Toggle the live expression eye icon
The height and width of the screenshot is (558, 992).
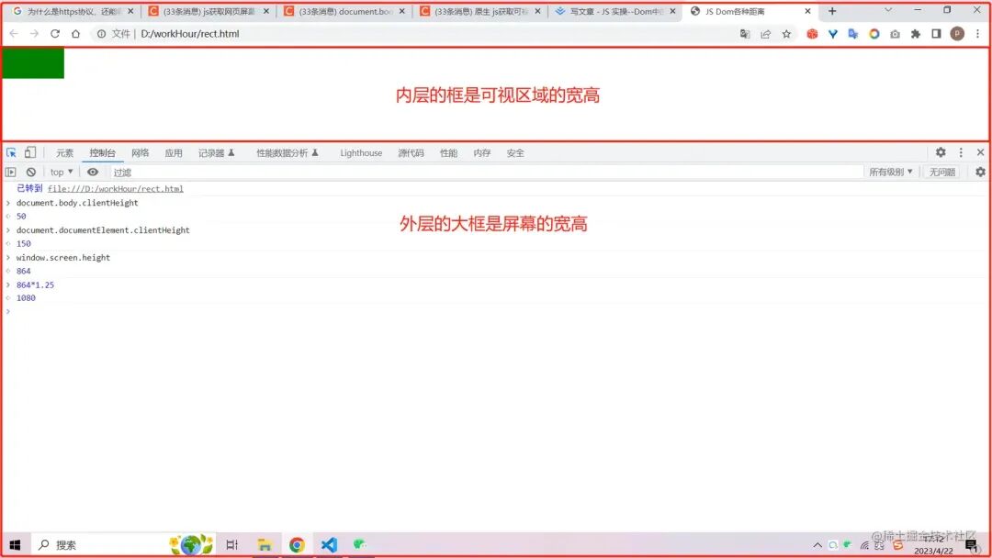pos(93,172)
